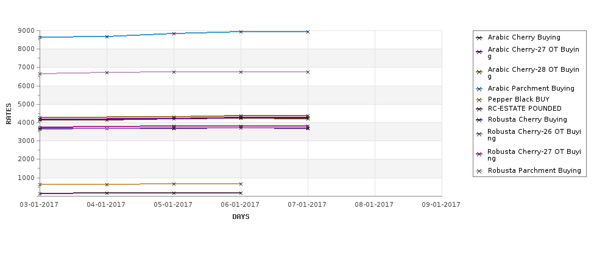Click Robusta Parchment data point at 07-01-2017
Screen dimensions: 594x261
coord(308,72)
